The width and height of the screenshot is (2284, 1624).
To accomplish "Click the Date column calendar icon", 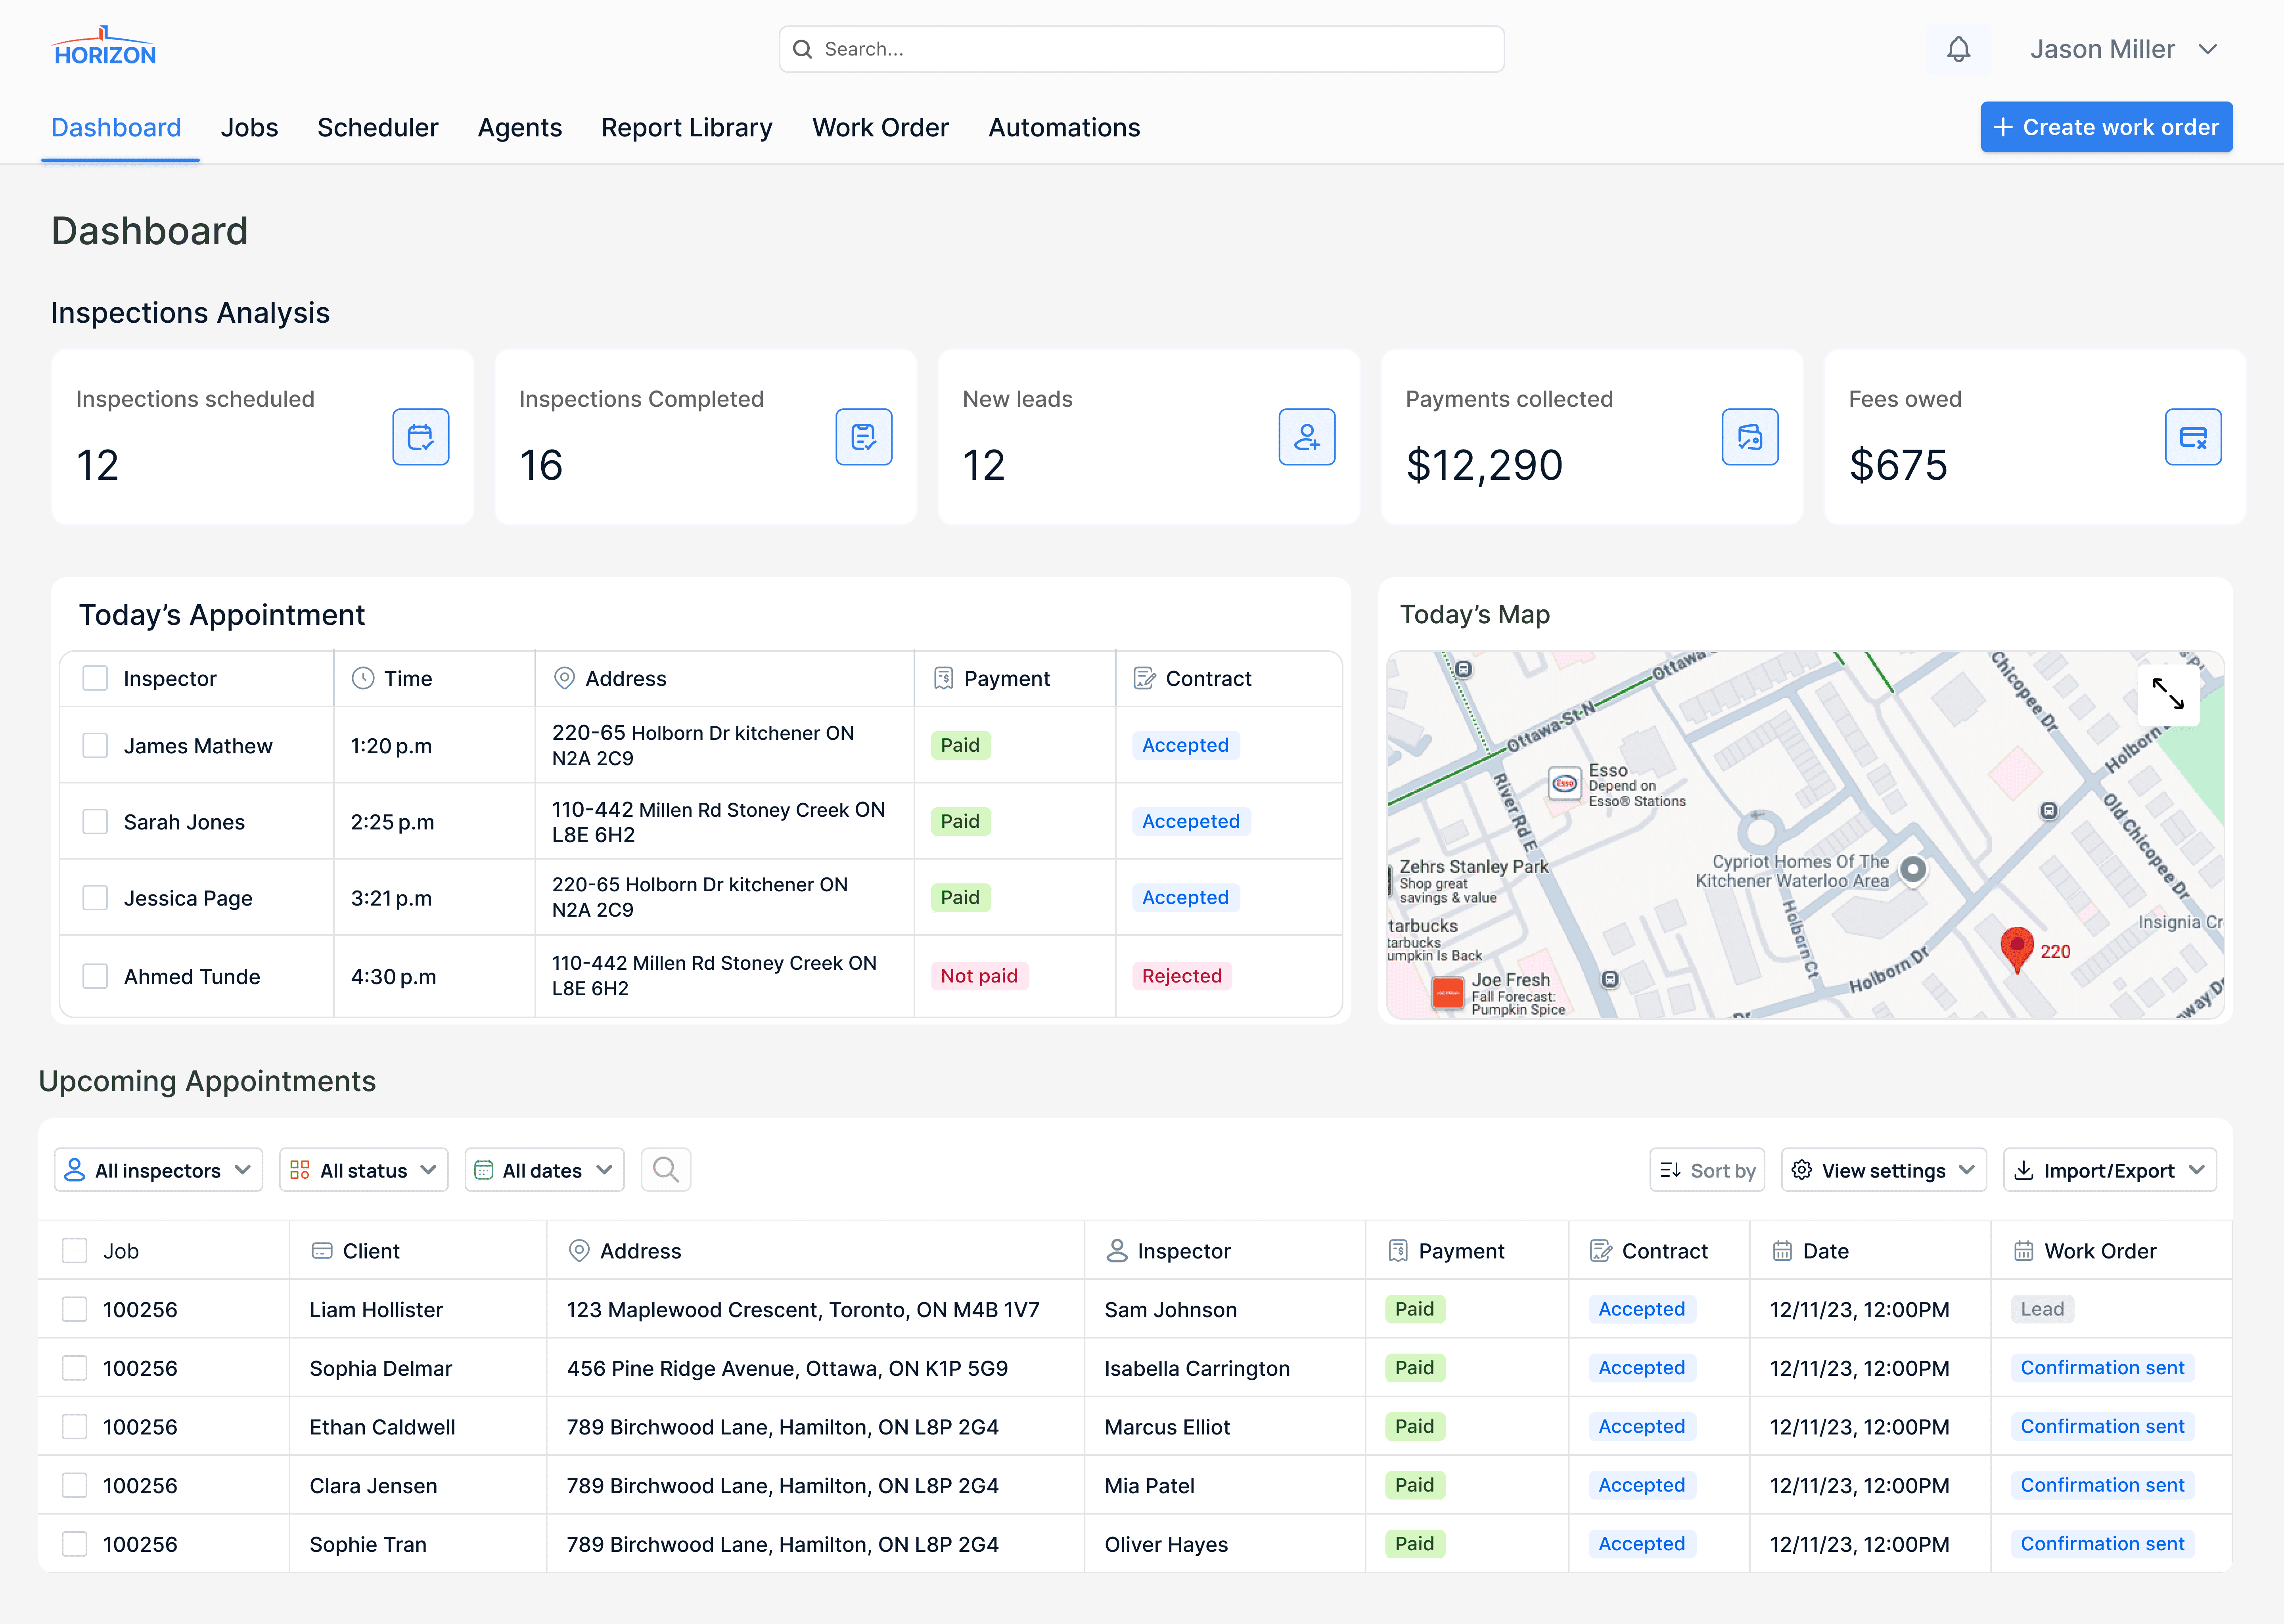I will click(x=1782, y=1250).
